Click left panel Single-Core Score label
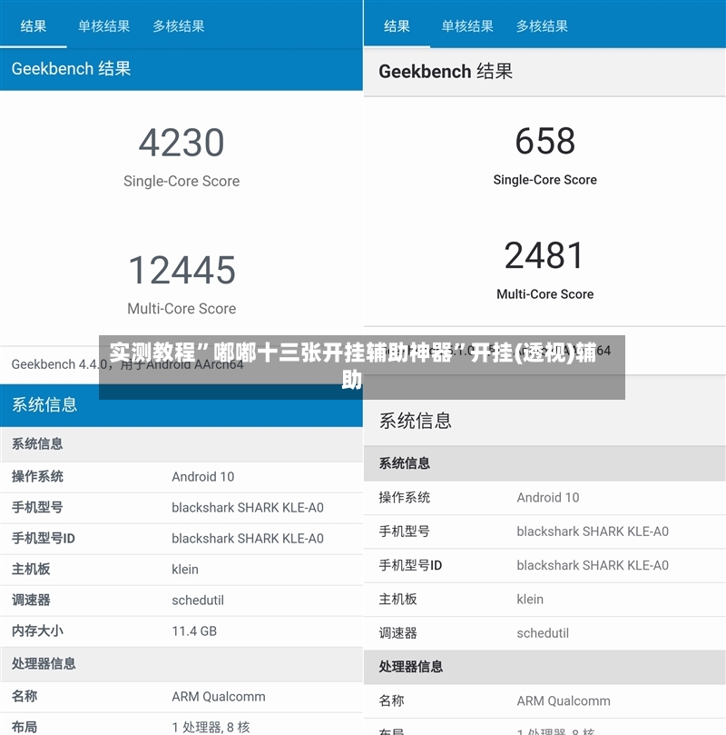The height and width of the screenshot is (735, 726). [x=181, y=182]
